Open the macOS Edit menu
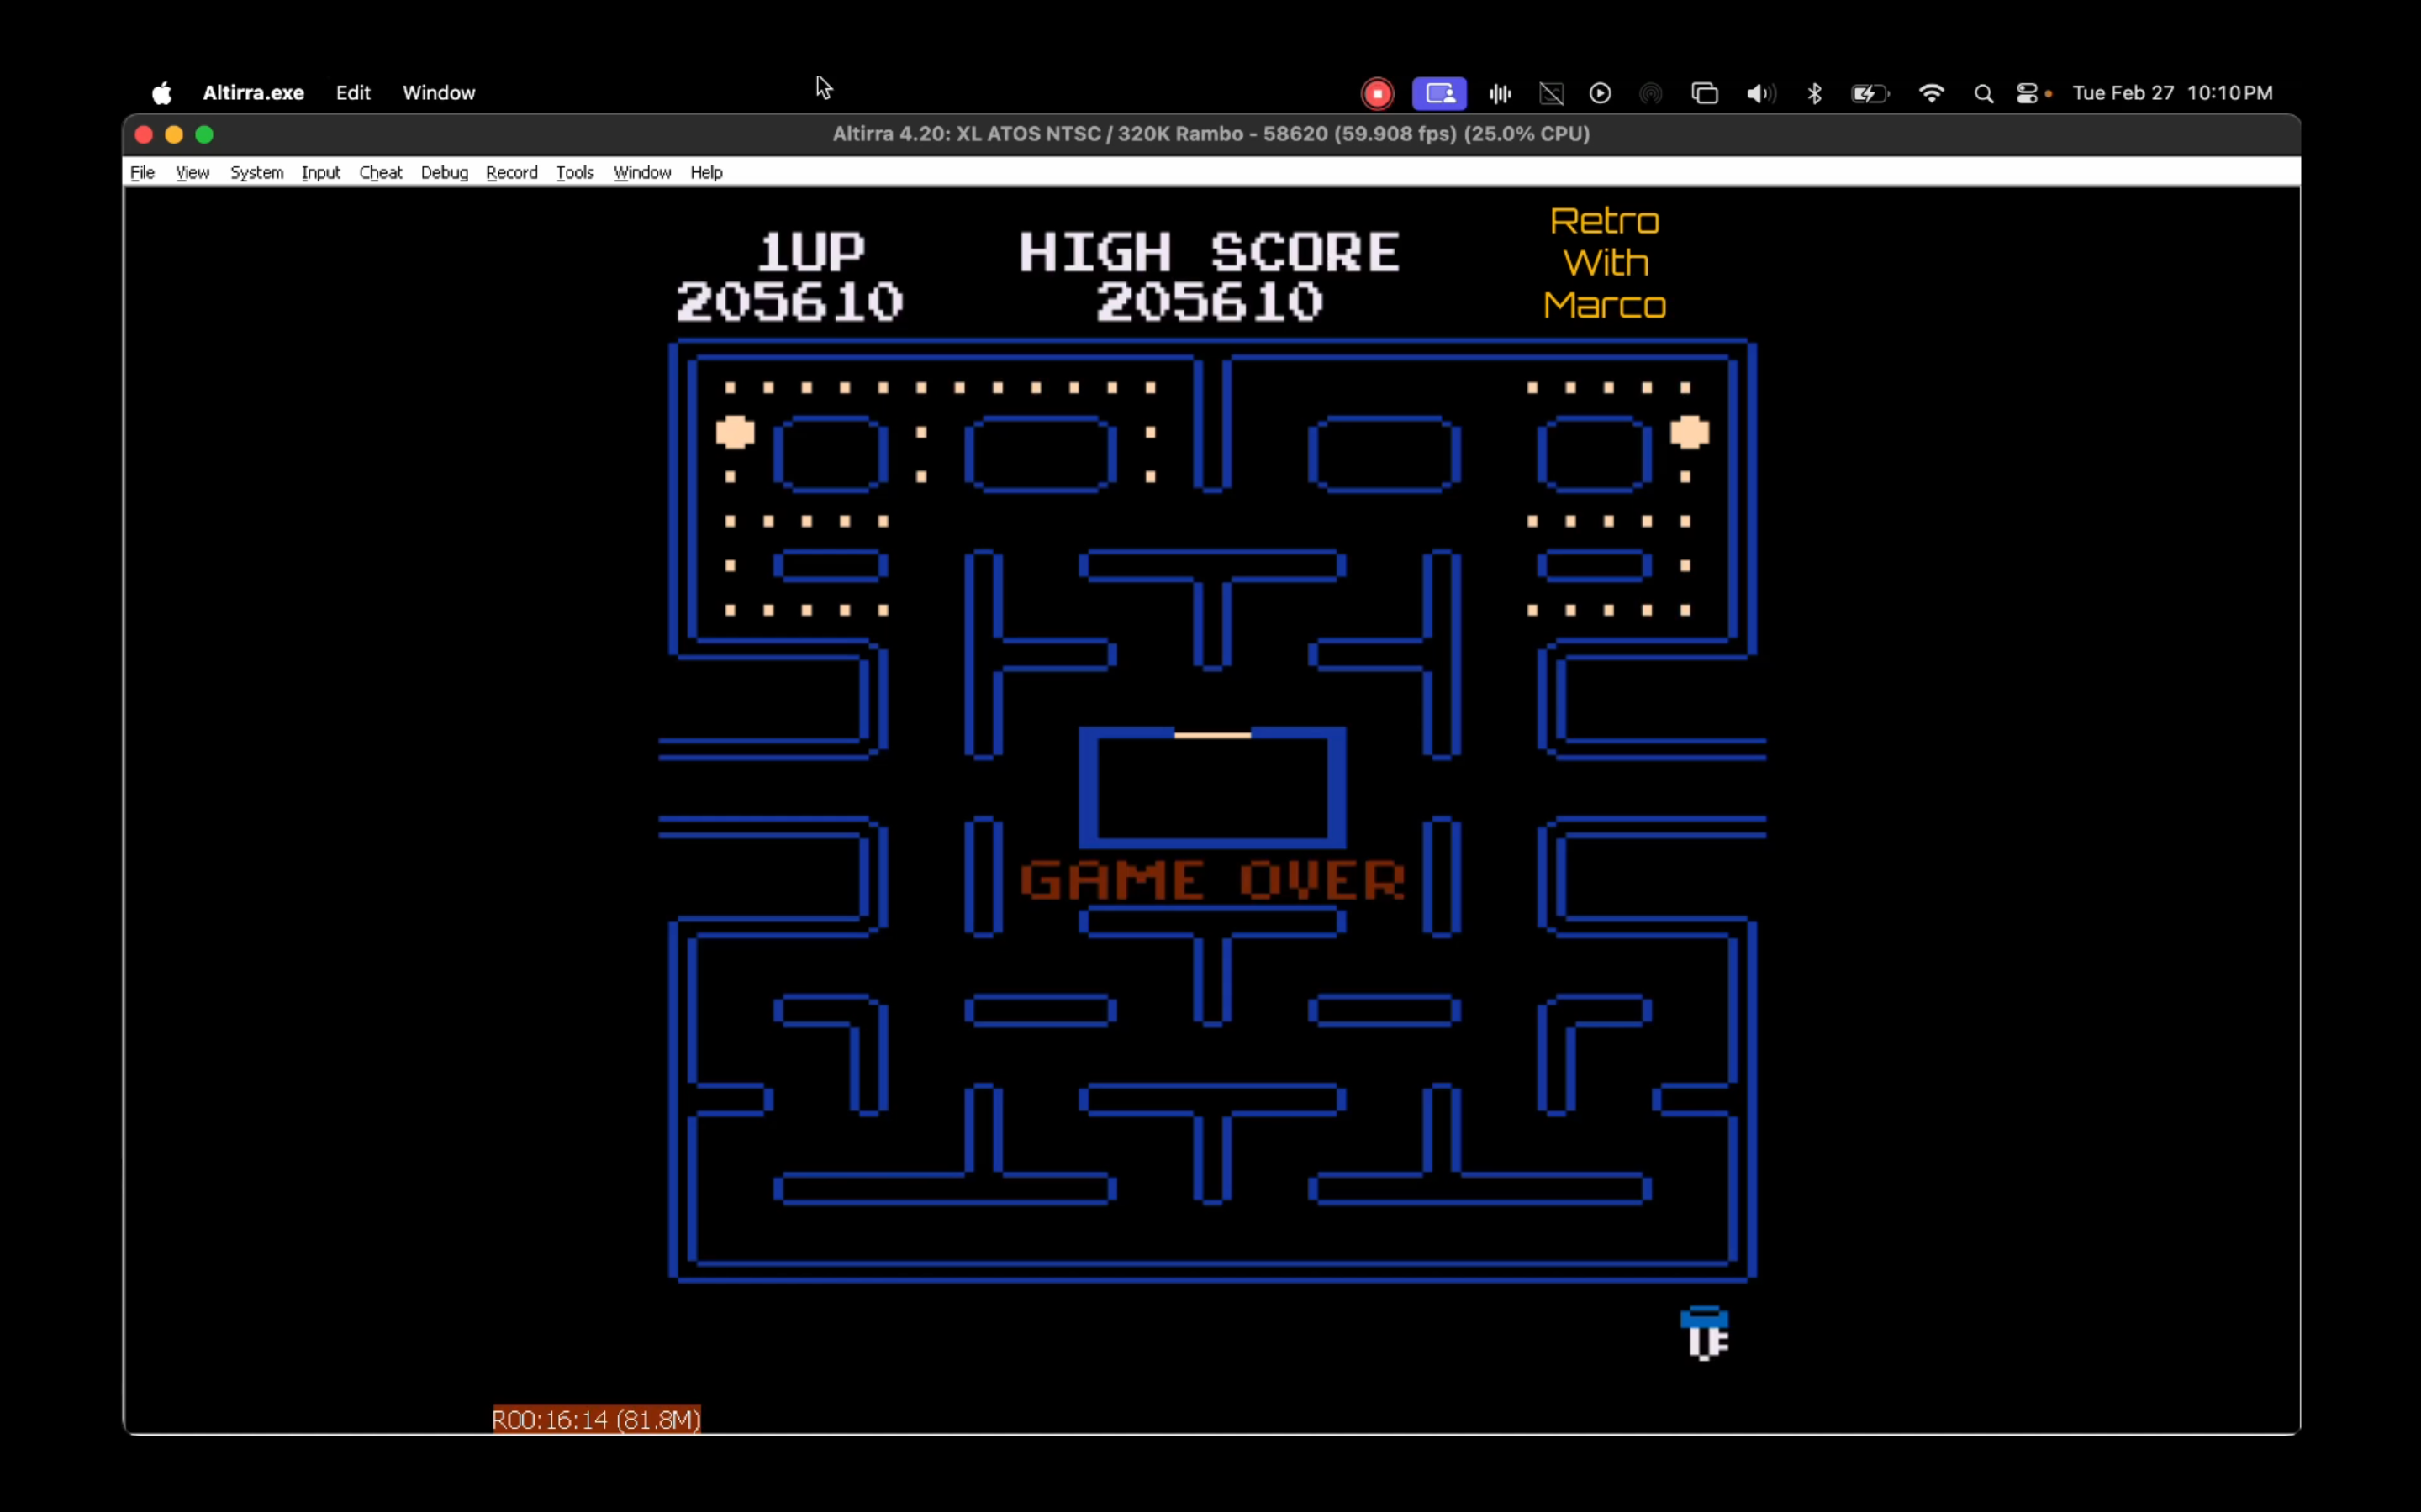 353,93
